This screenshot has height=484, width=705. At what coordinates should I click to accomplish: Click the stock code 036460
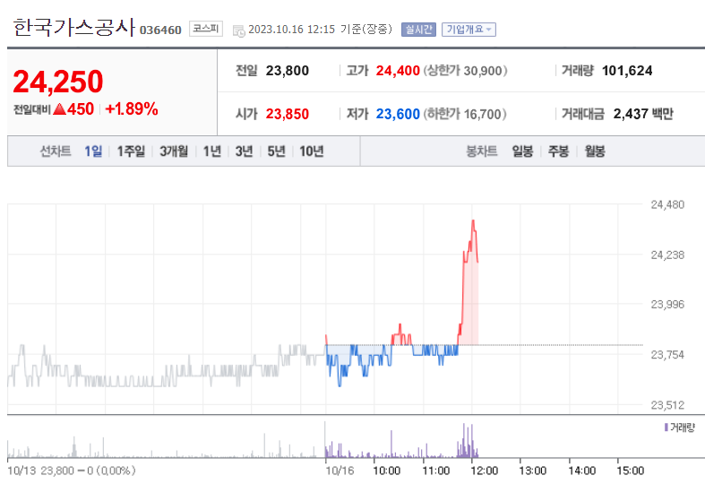160,30
